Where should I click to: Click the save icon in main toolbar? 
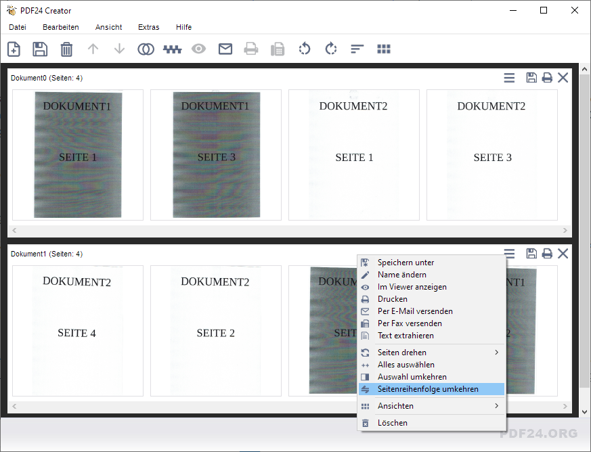pyautogui.click(x=40, y=49)
